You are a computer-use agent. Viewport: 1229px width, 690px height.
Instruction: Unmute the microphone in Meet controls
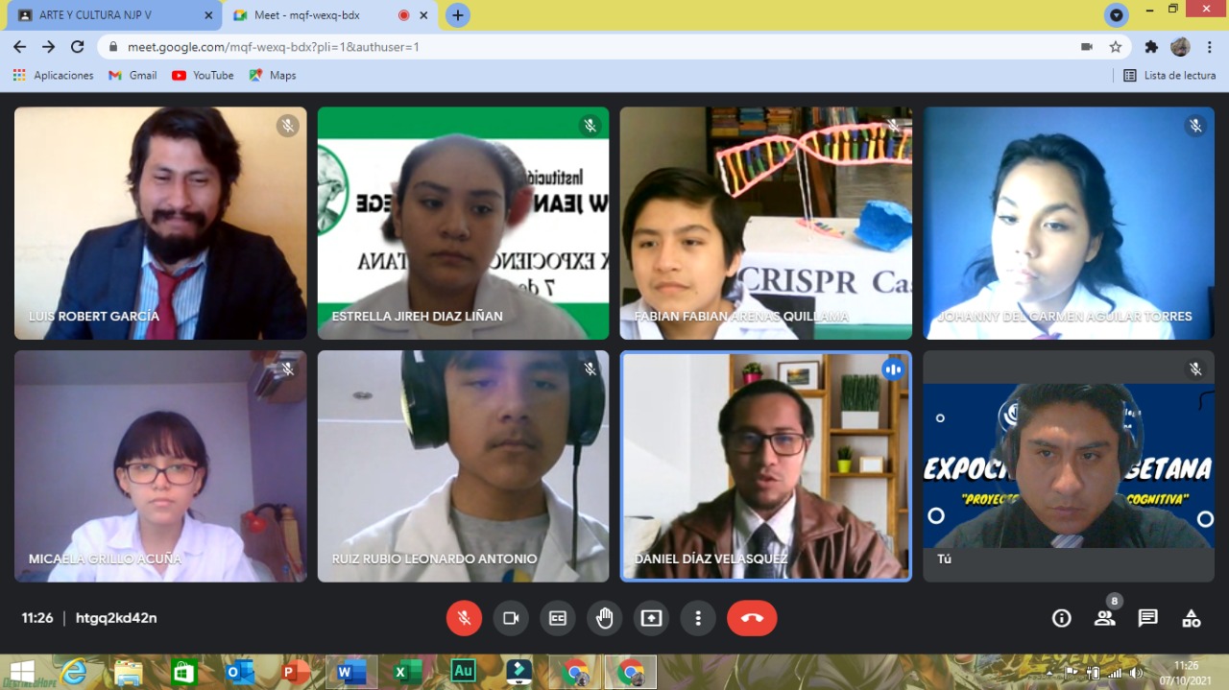tap(464, 618)
